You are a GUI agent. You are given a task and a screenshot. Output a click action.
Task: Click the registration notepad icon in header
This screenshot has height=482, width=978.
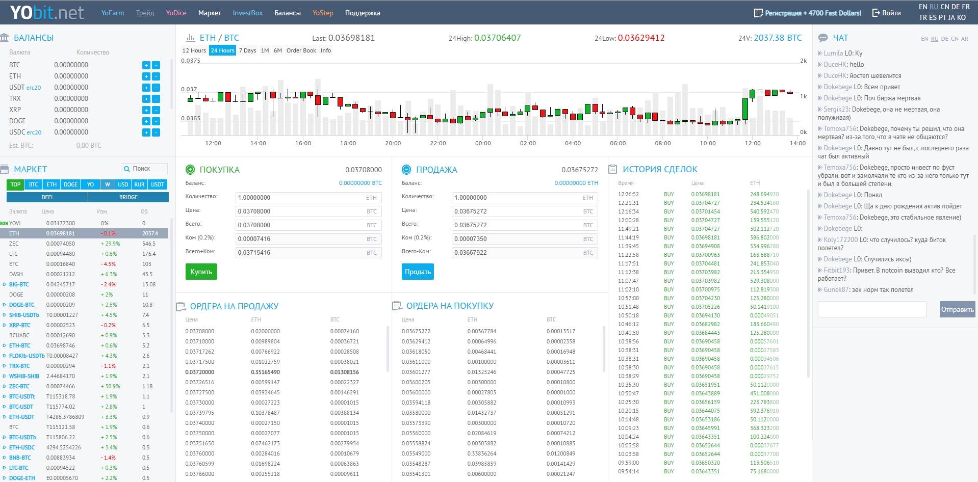pos(758,13)
